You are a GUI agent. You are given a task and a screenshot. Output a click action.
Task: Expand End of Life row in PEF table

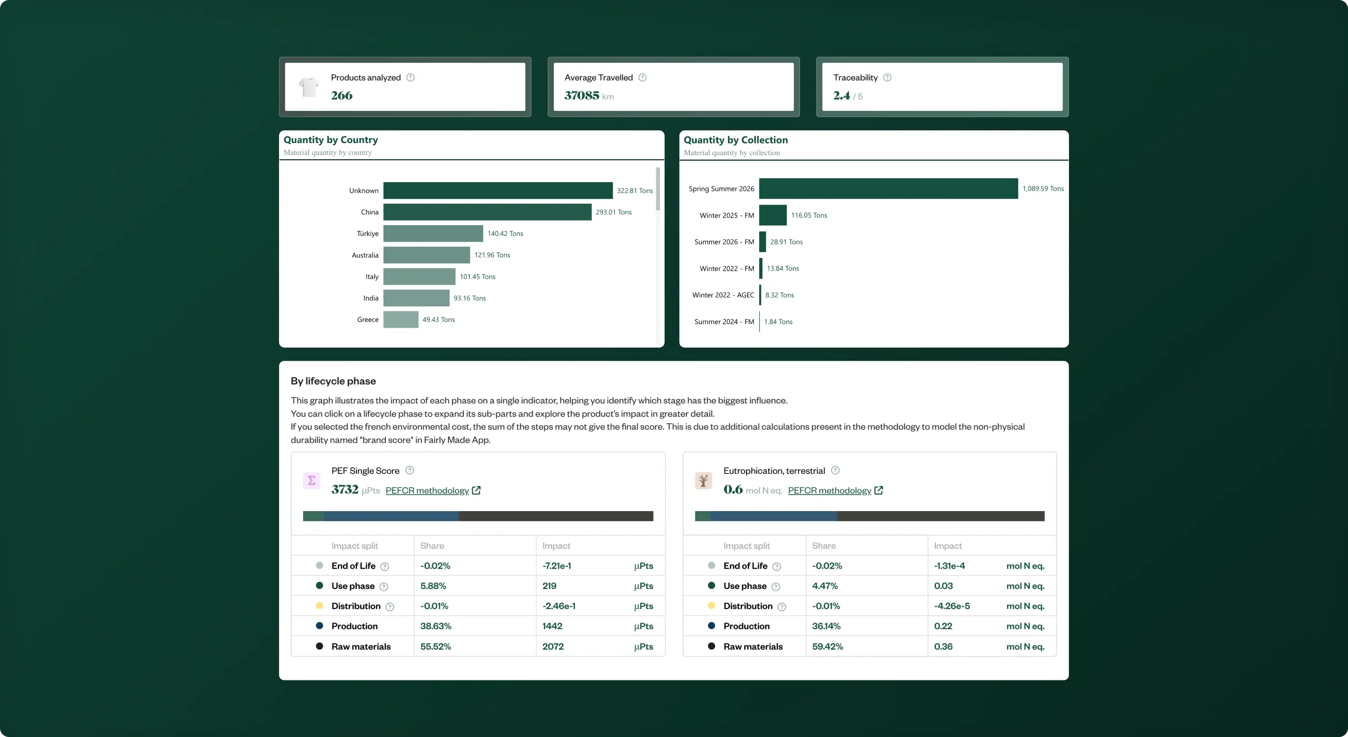478,566
